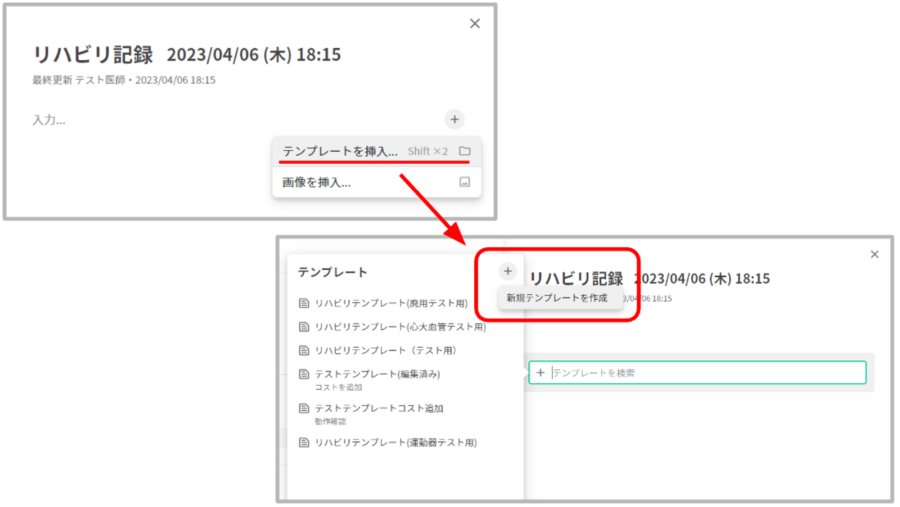Click image icon in 画像を挿入 row

point(465,182)
